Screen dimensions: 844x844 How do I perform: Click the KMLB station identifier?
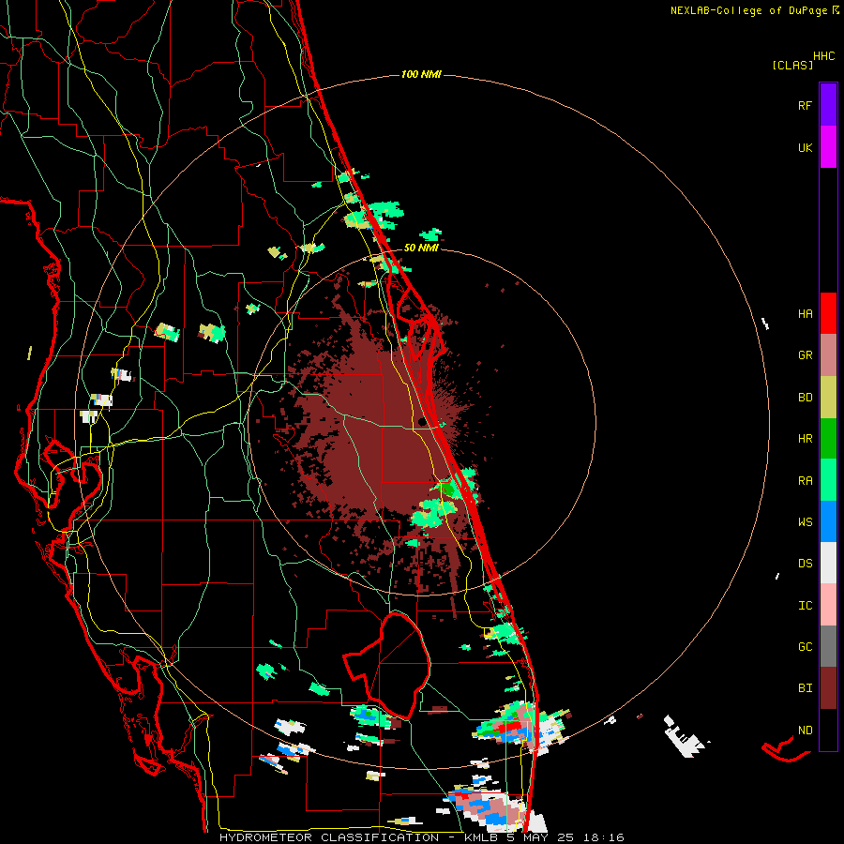[x=483, y=837]
